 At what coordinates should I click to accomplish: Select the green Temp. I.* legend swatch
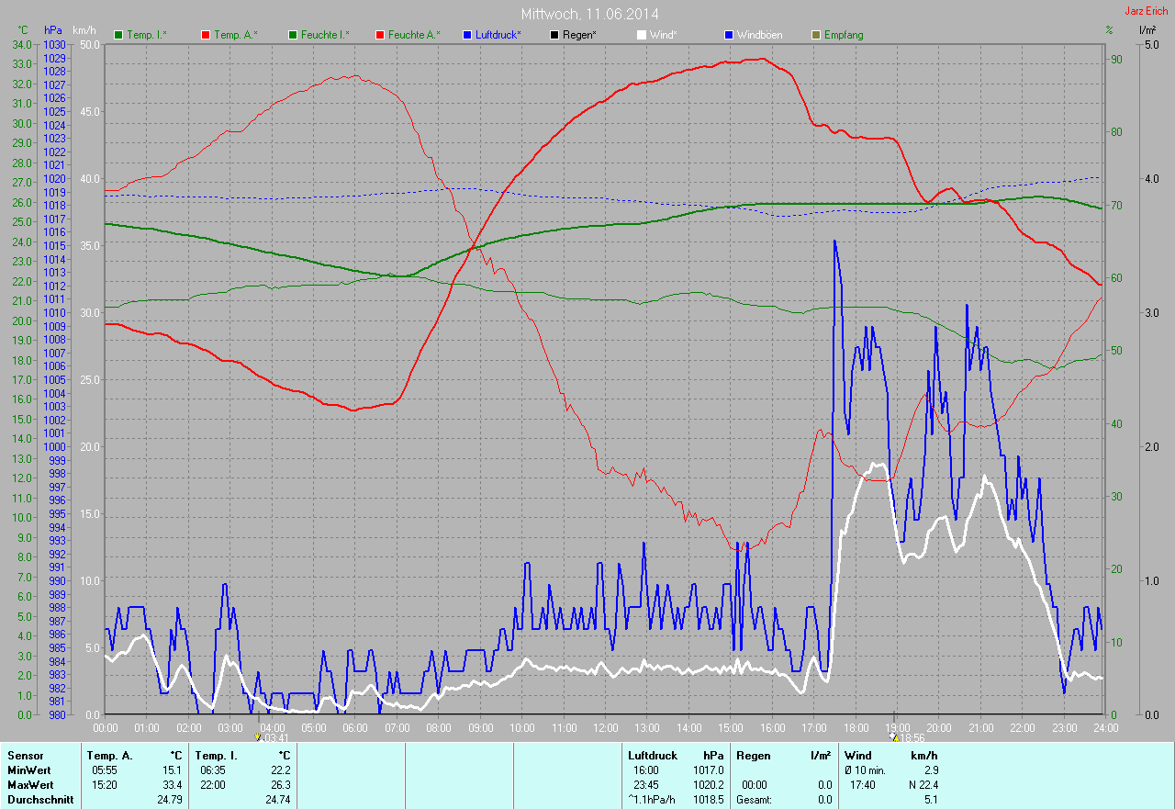(118, 35)
